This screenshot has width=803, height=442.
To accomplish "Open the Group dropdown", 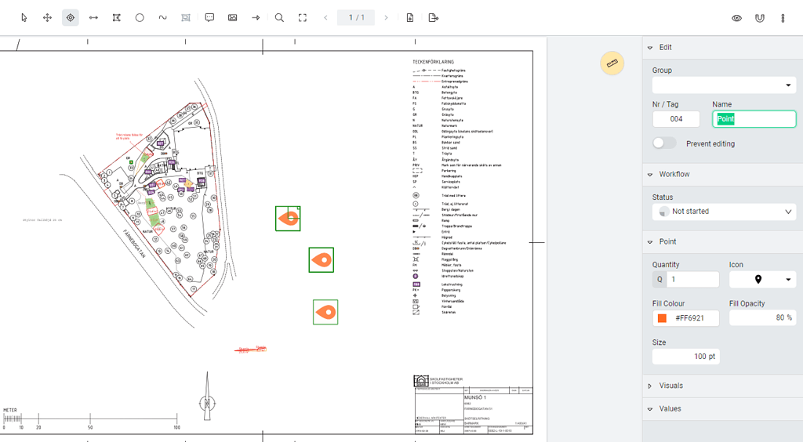I will pos(724,85).
